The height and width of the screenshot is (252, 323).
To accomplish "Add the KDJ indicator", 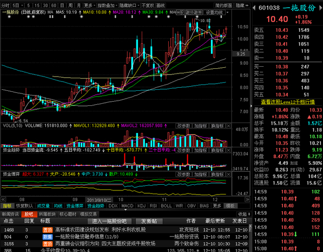I will point(141,206).
